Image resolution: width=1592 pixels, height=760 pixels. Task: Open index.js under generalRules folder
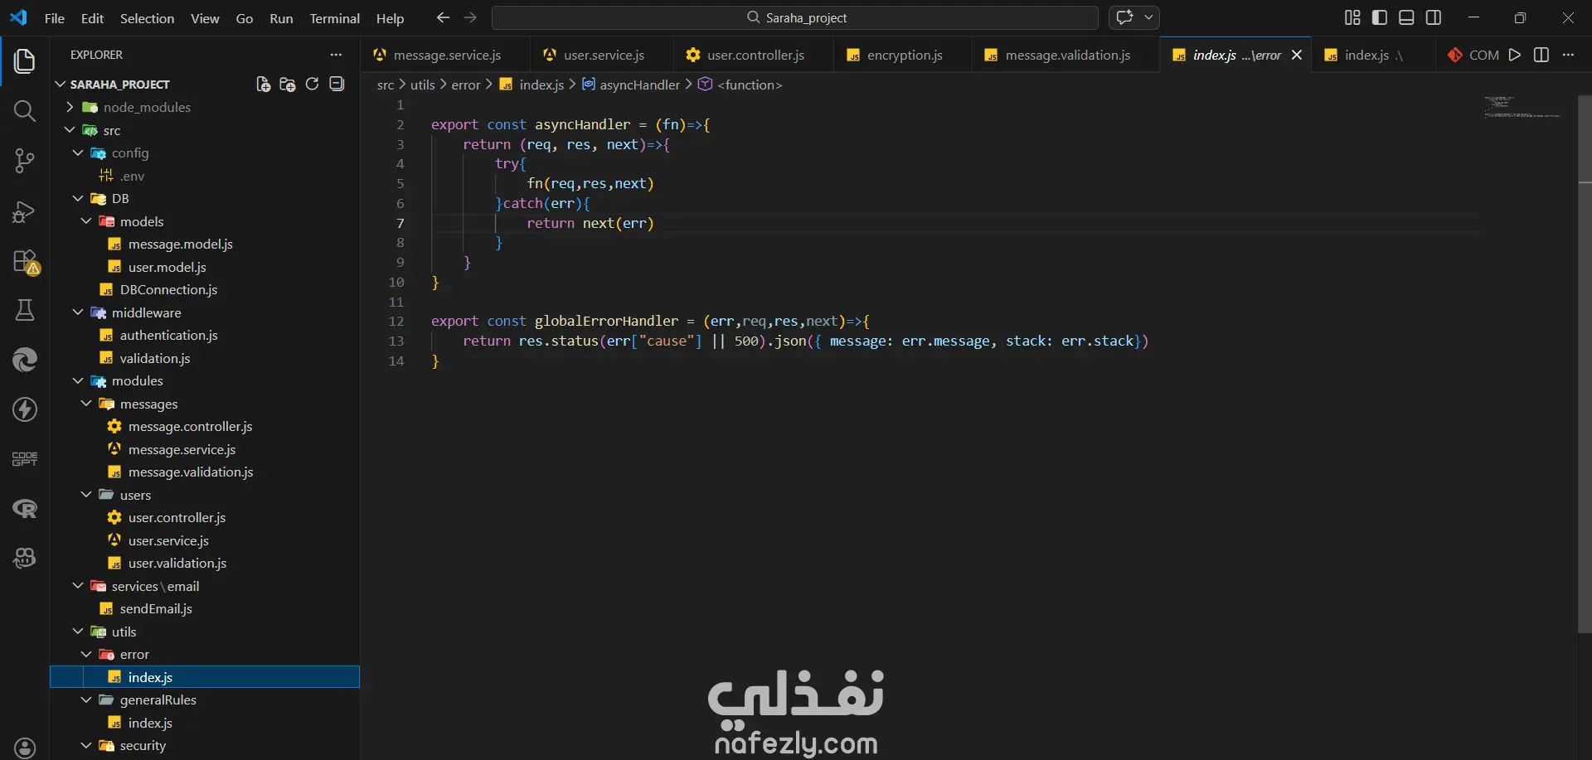[x=150, y=723]
